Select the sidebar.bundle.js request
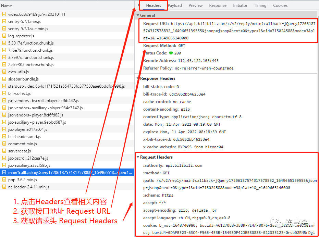Viewport: 319px width, 237px height. 67,79
